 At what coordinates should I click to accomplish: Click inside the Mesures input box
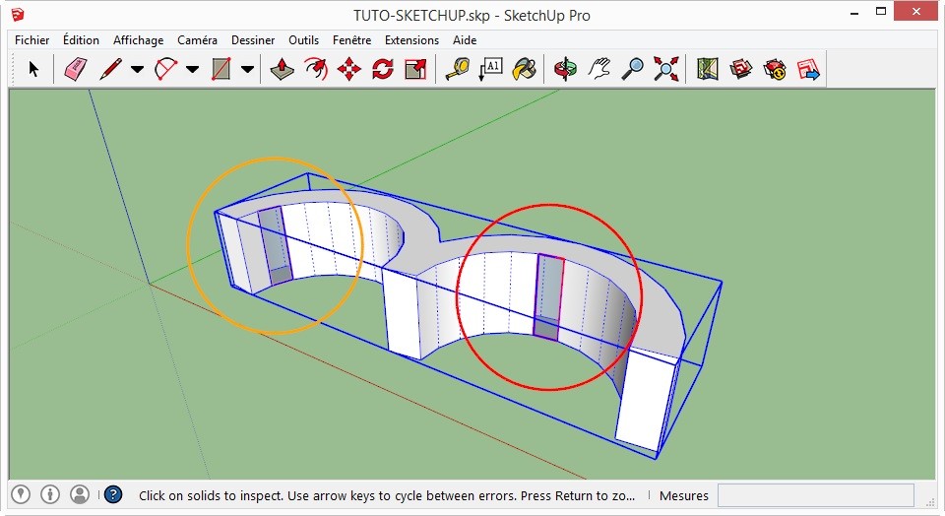(x=815, y=495)
